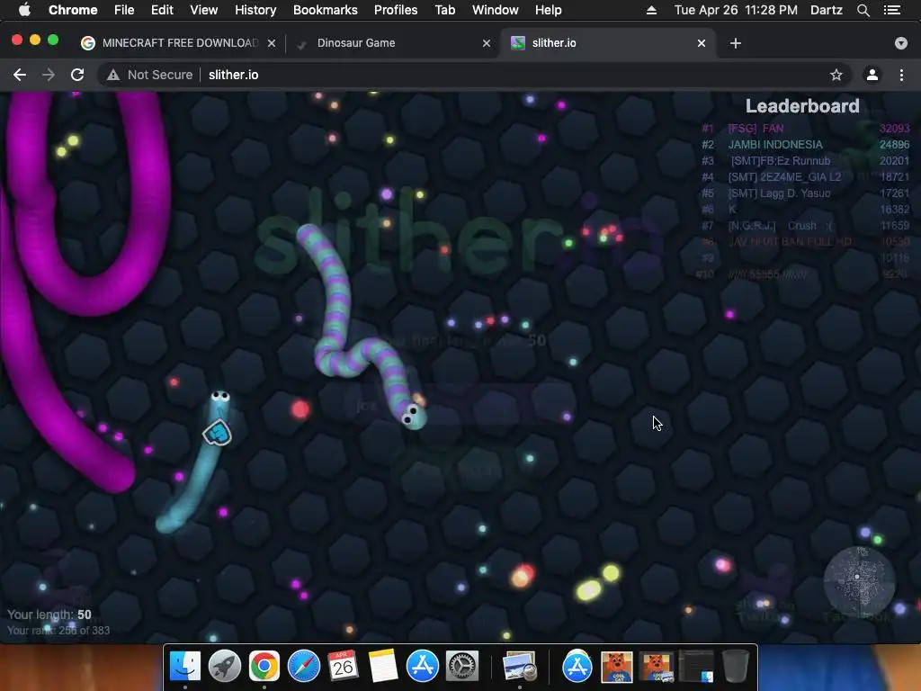Viewport: 921px width, 691px height.
Task: Click the Your length: 50 readout
Action: click(49, 615)
